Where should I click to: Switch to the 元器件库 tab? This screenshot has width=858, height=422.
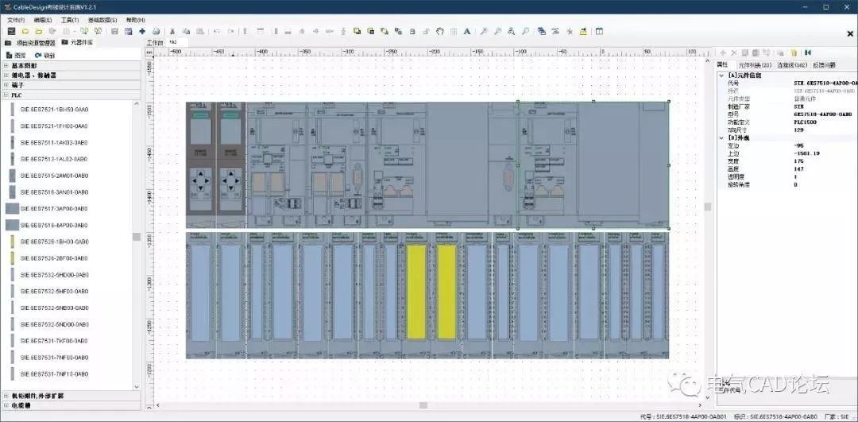pos(77,42)
